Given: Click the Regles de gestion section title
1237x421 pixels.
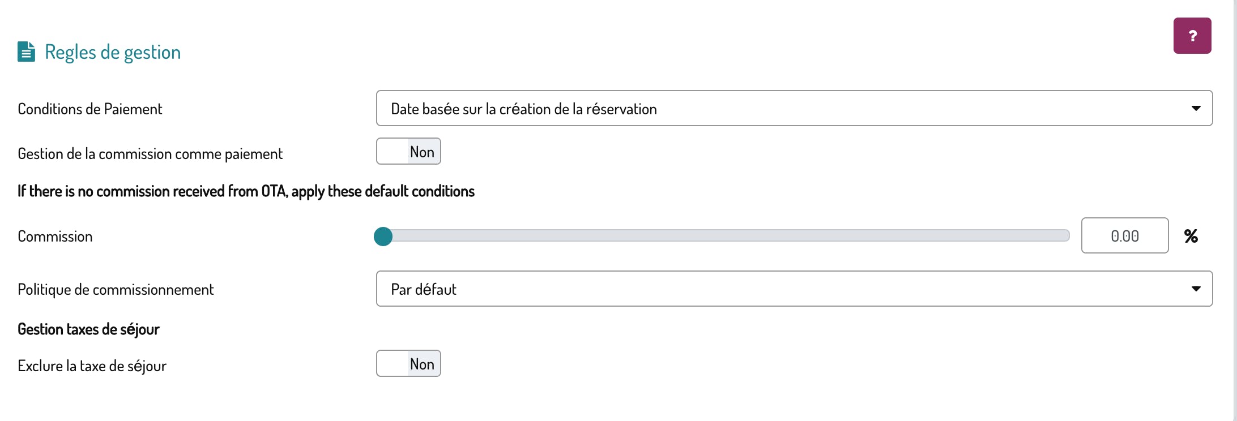Looking at the screenshot, I should click(113, 52).
